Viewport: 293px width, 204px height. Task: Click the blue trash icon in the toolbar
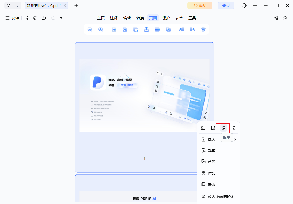(x=203, y=30)
